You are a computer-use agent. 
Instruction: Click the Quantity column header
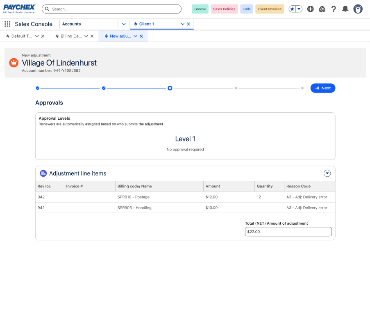click(269, 186)
